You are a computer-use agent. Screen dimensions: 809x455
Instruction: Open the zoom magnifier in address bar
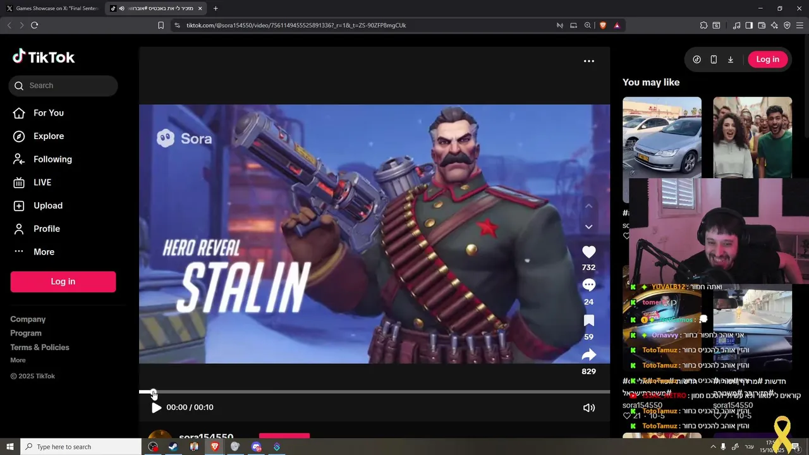click(x=588, y=25)
